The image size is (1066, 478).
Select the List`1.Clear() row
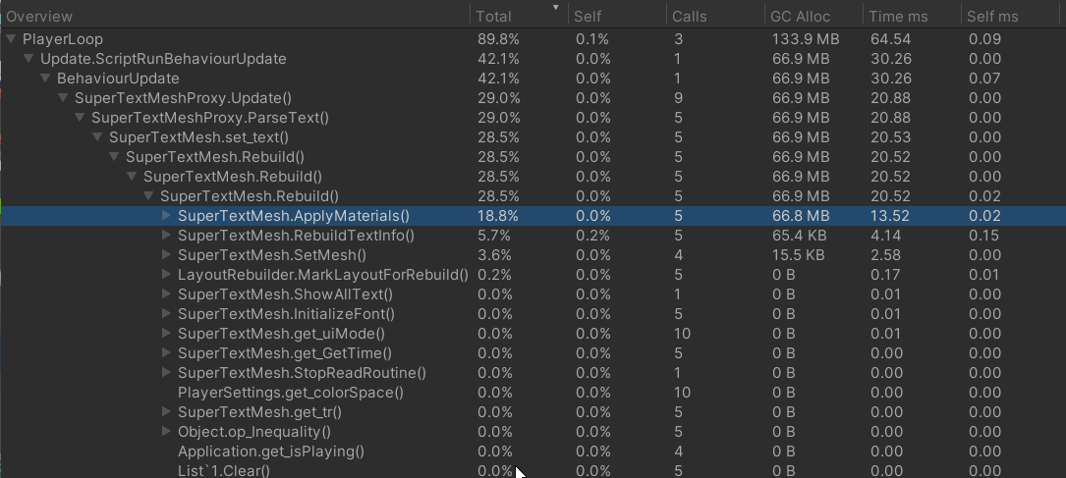[x=533, y=470]
